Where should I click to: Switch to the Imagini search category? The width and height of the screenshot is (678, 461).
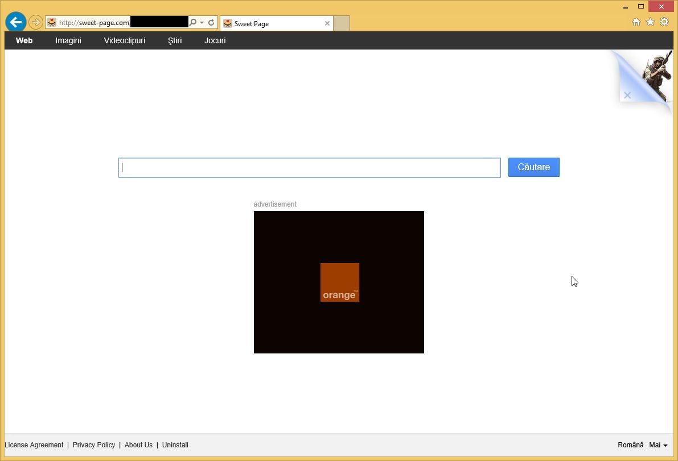68,40
